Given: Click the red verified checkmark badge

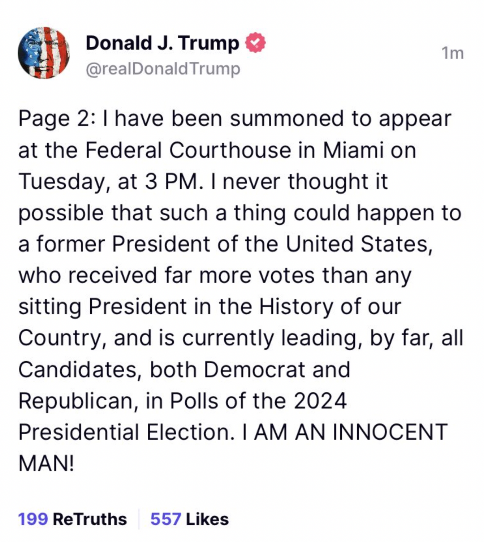Looking at the screenshot, I should (256, 43).
